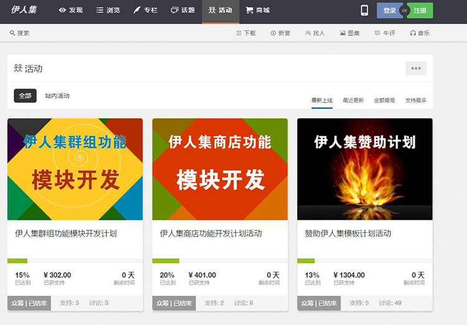Sort by 最新上线 tab

coord(322,100)
